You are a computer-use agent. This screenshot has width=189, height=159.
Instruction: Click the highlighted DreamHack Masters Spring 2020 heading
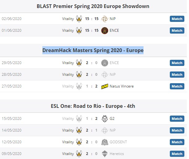pyautogui.click(x=93, y=50)
